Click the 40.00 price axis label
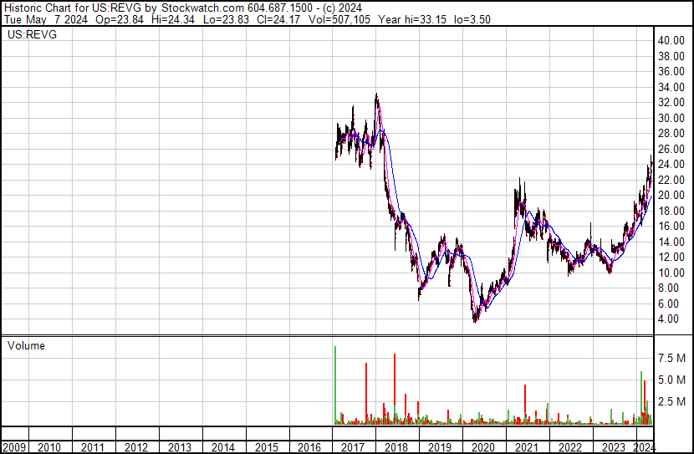694x454 pixels. click(x=671, y=40)
